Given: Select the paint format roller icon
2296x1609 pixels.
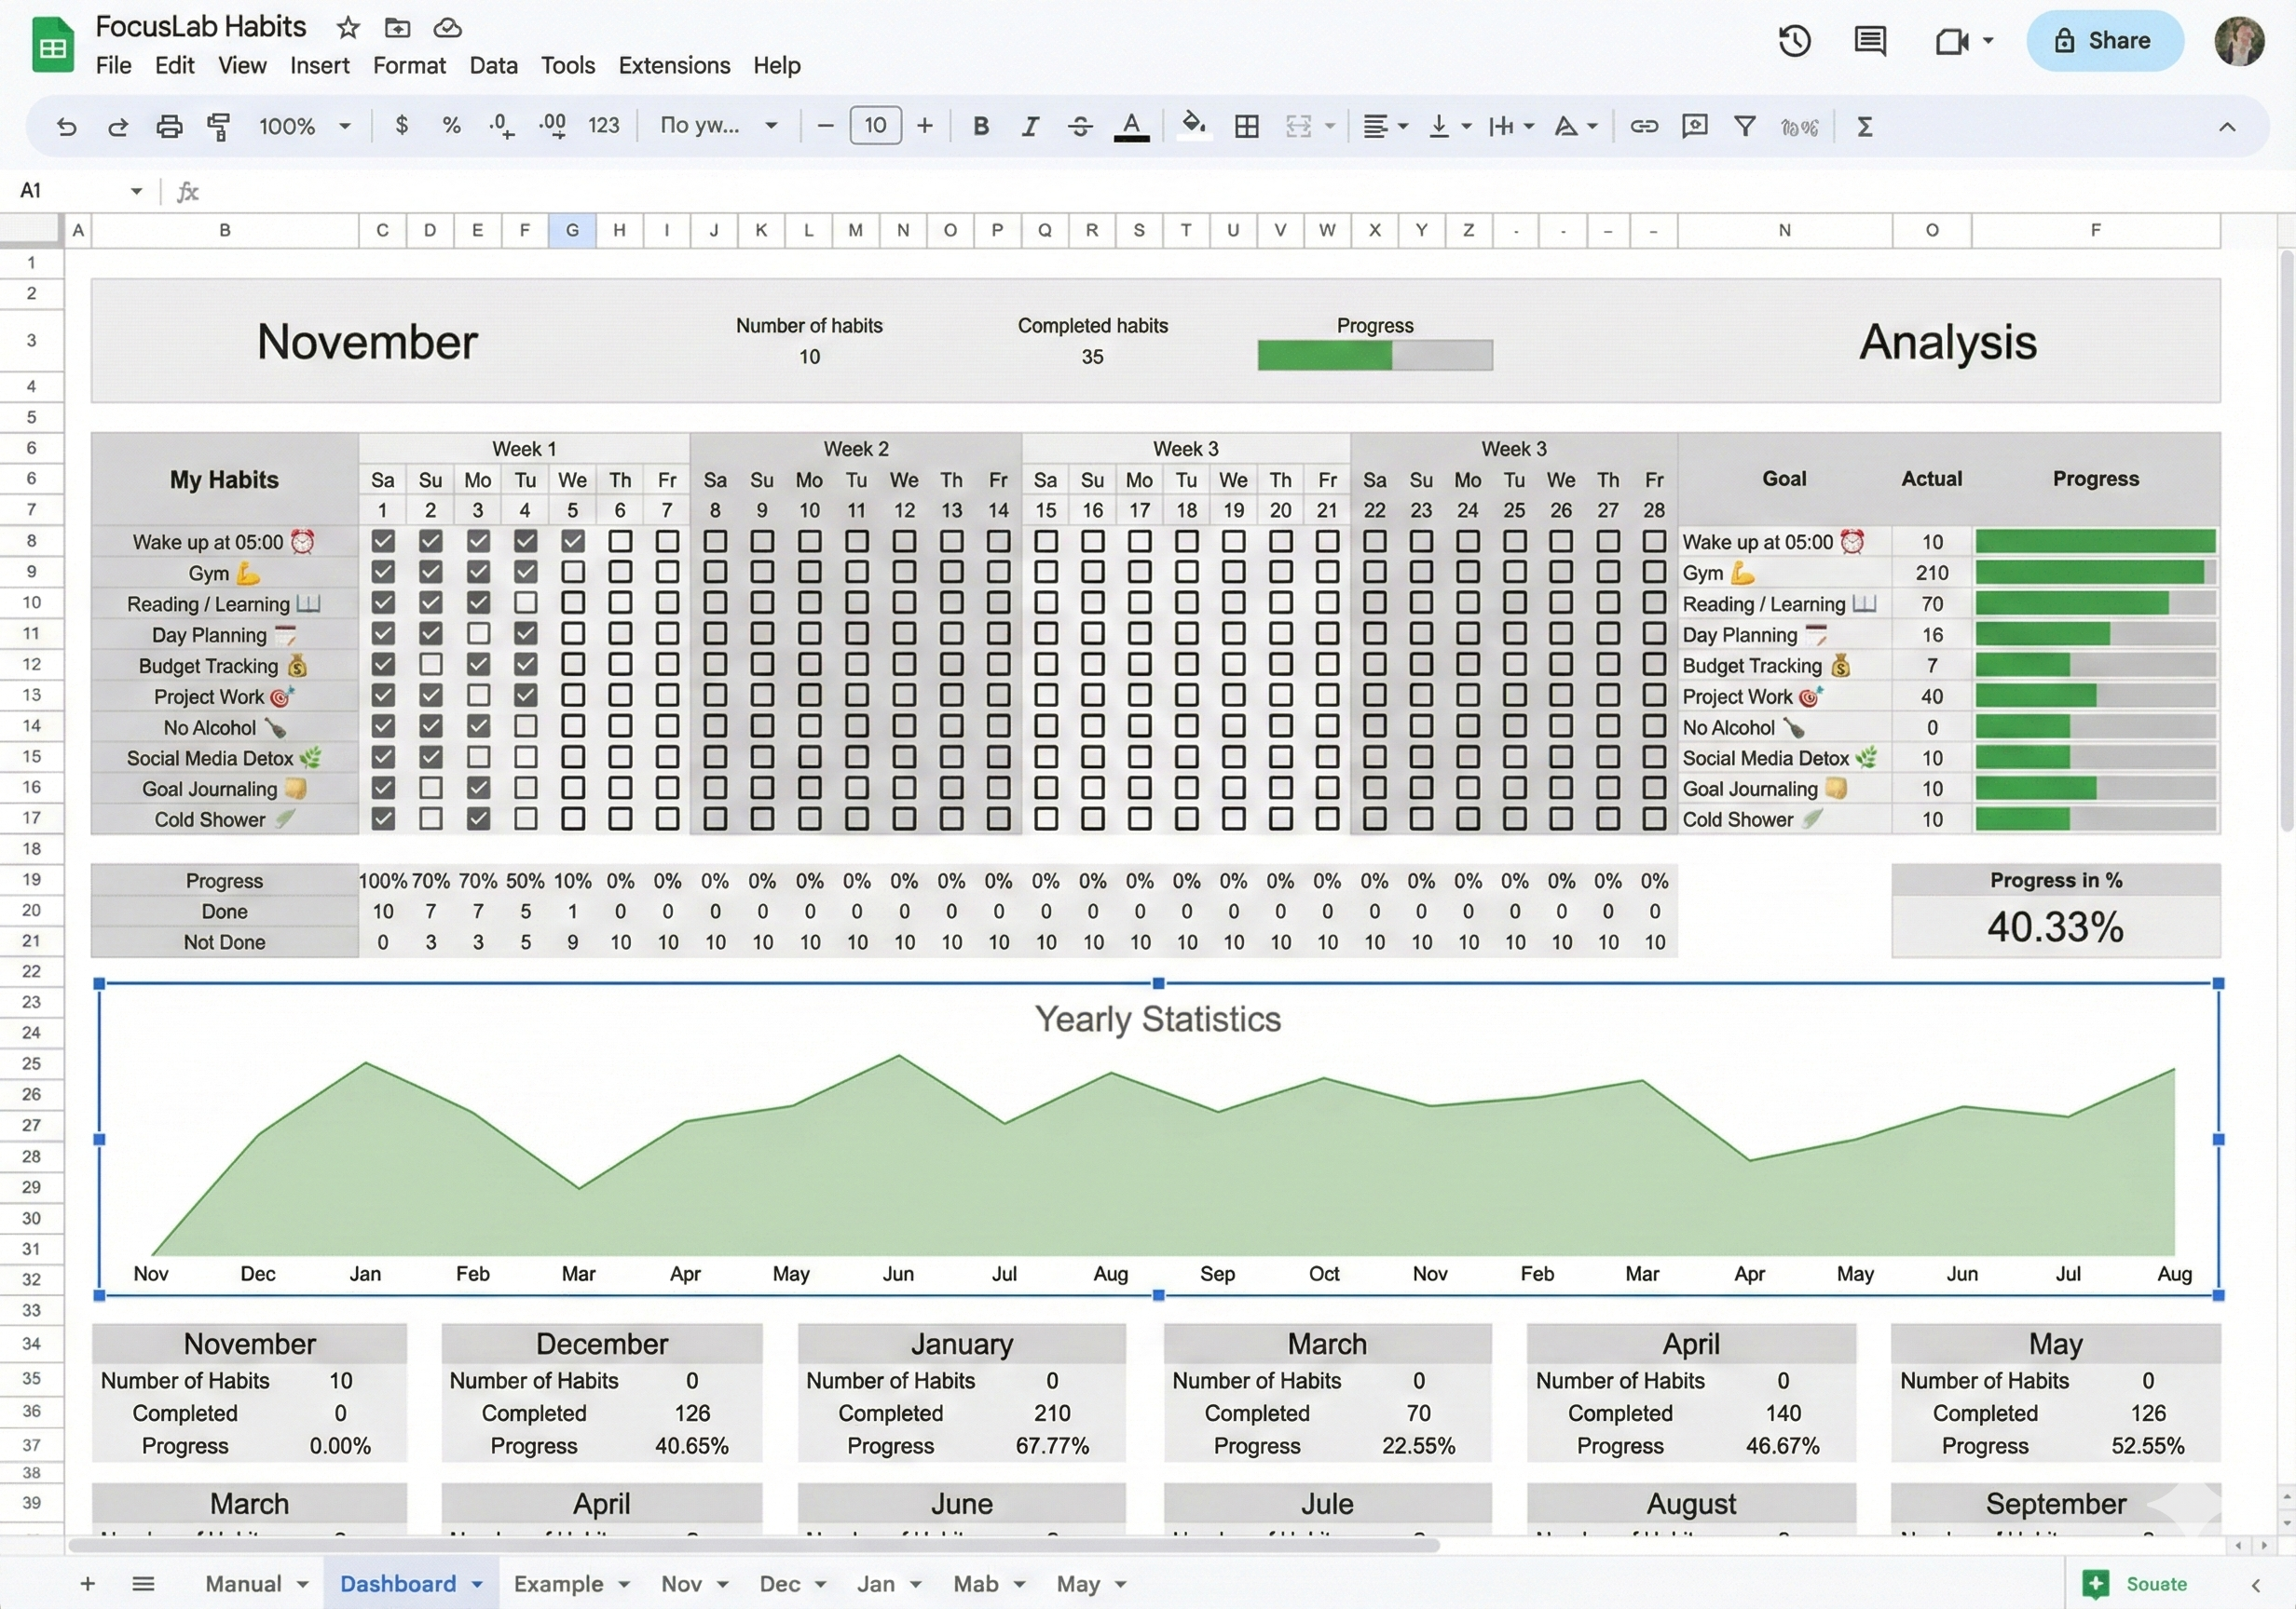Looking at the screenshot, I should click(218, 126).
